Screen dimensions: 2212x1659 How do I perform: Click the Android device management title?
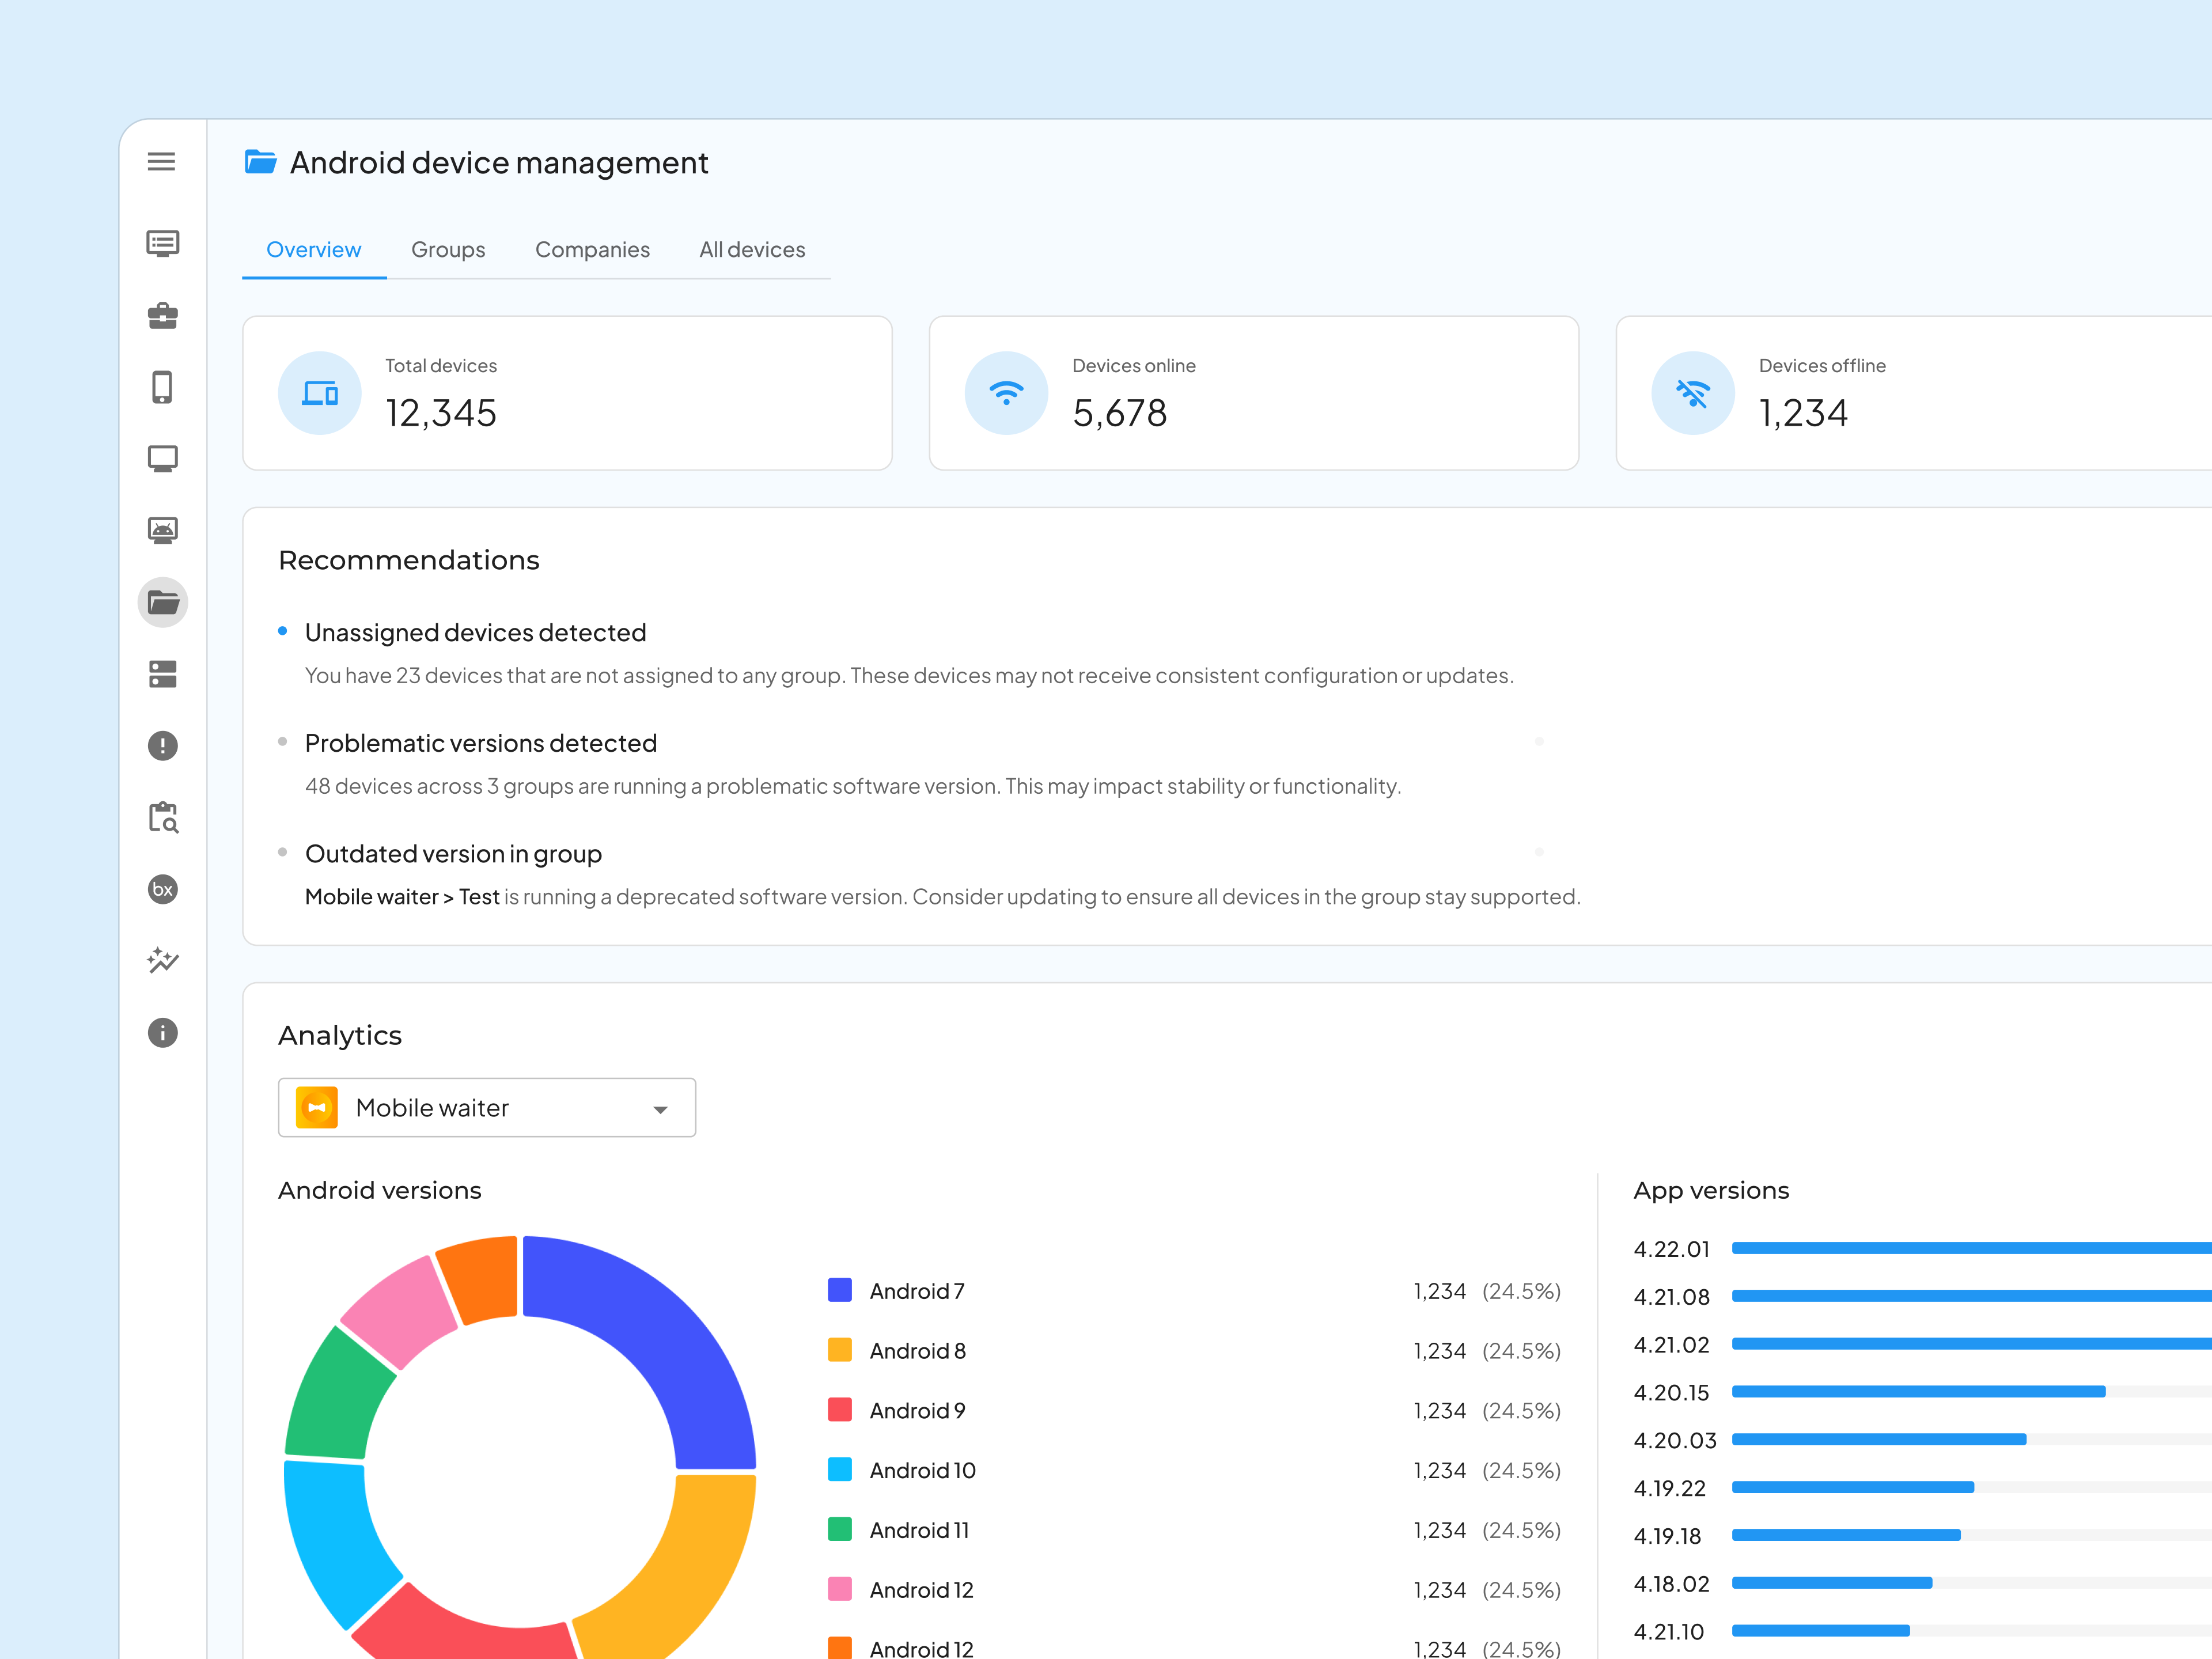(499, 162)
